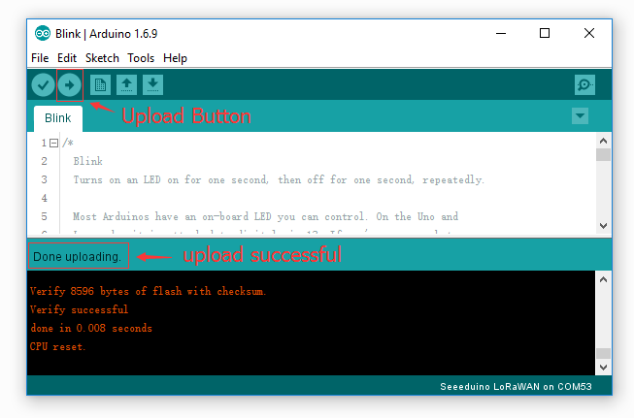Select the Blink sketch tab
This screenshot has width=634, height=418.
pyautogui.click(x=58, y=118)
